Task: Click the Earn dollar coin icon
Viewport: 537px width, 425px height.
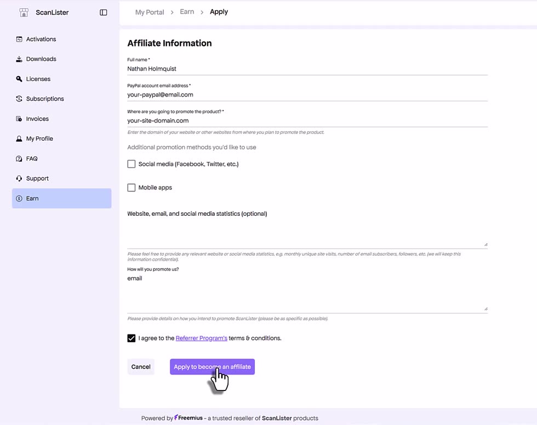Action: [x=19, y=198]
